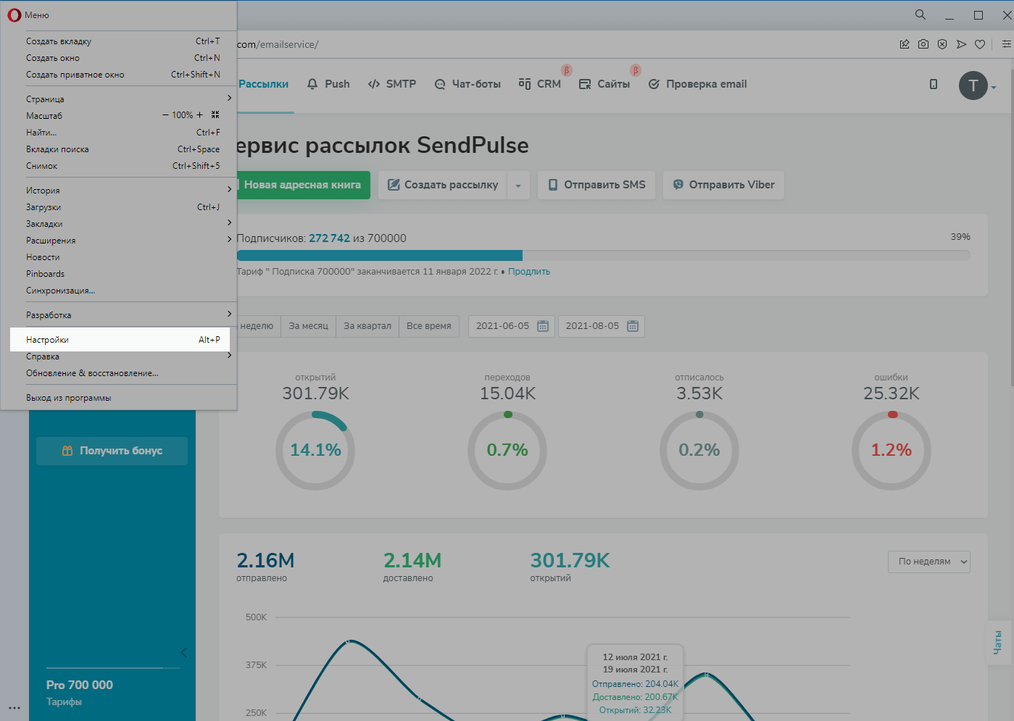
Task: Click the zoom in plus in Масштаб row
Action: [200, 115]
